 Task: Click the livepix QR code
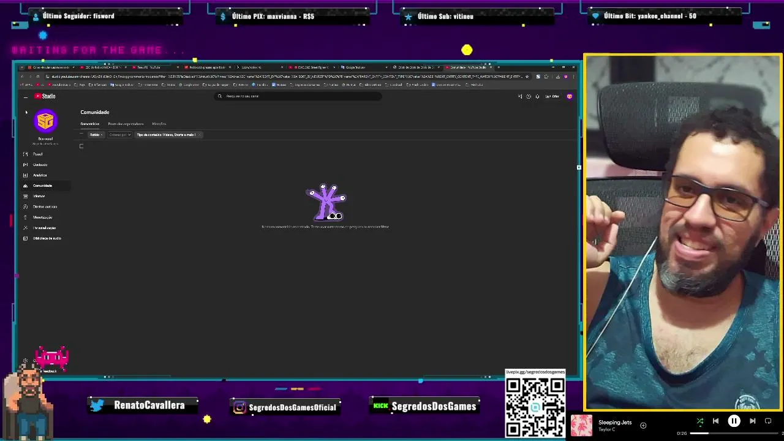click(x=535, y=407)
